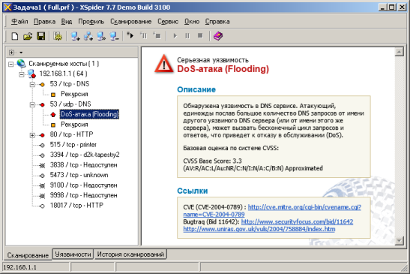
Task: Click the computer icon with double arrows
Action: coord(101,36)
